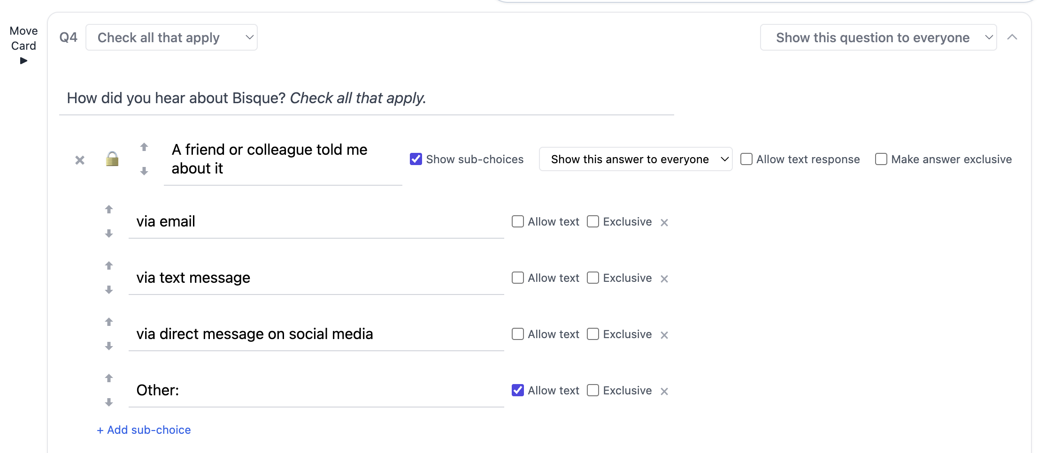This screenshot has width=1046, height=453.
Task: Move 'via email' sub-choice down
Action: (109, 234)
